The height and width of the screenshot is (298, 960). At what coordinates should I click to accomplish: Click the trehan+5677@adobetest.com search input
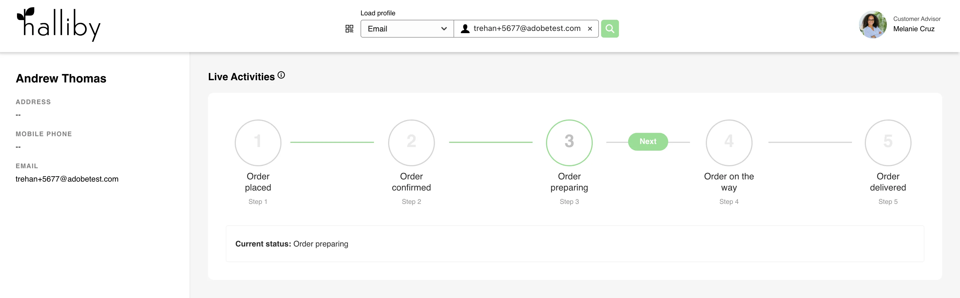[526, 29]
